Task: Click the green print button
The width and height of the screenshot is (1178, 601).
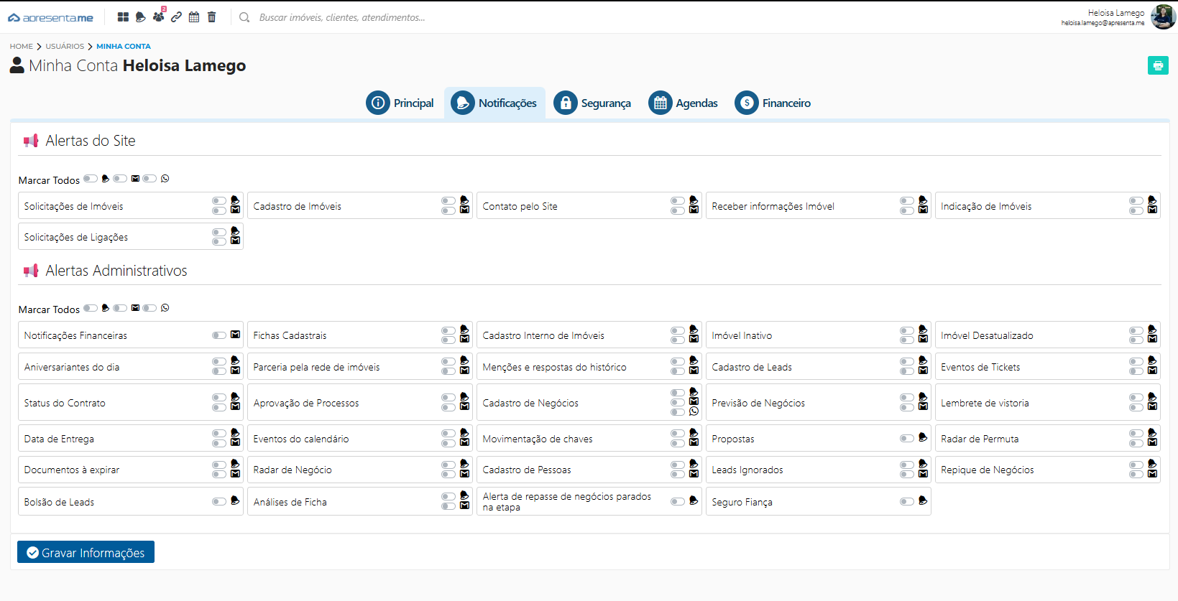Action: pos(1157,65)
